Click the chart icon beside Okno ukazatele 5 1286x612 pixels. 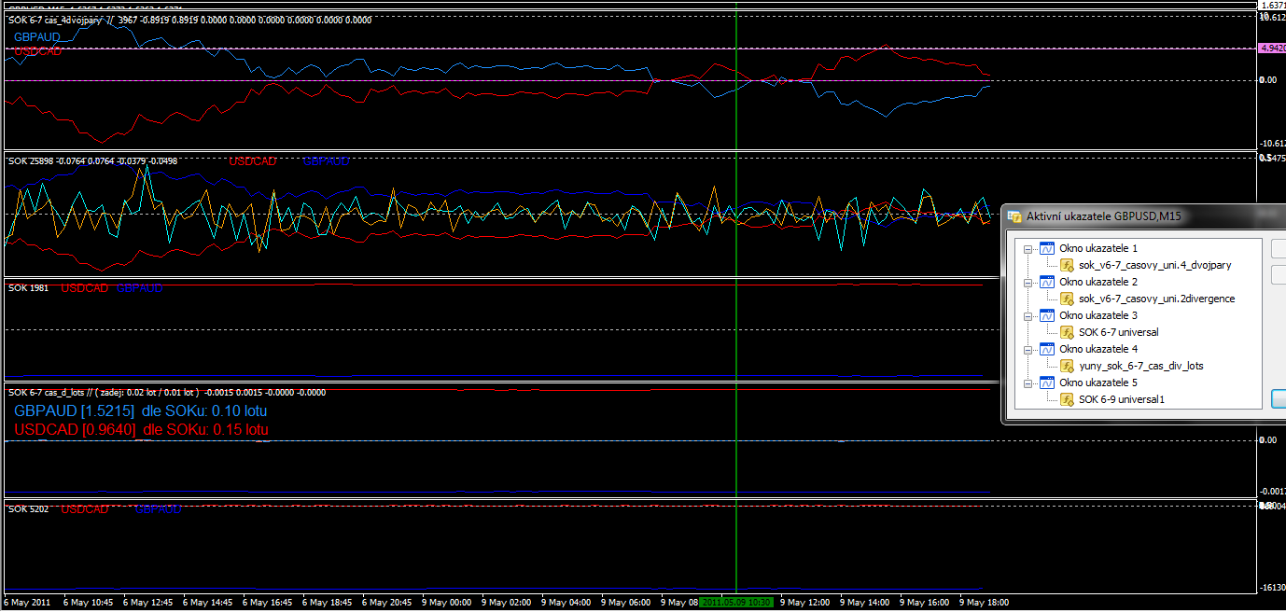tap(1047, 382)
